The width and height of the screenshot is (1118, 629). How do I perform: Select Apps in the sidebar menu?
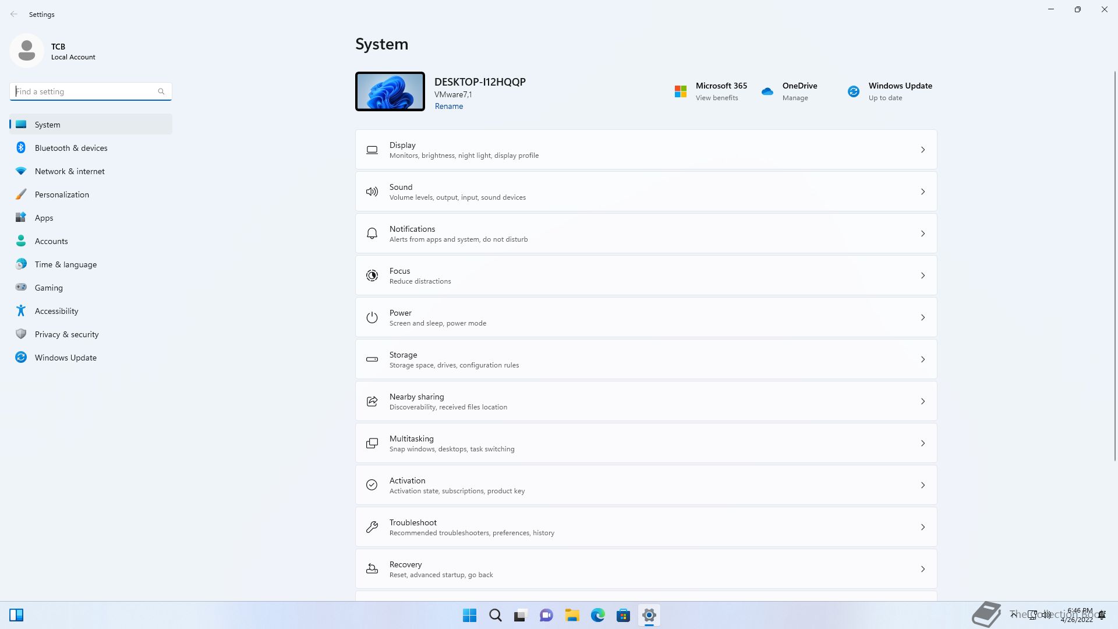coord(44,218)
